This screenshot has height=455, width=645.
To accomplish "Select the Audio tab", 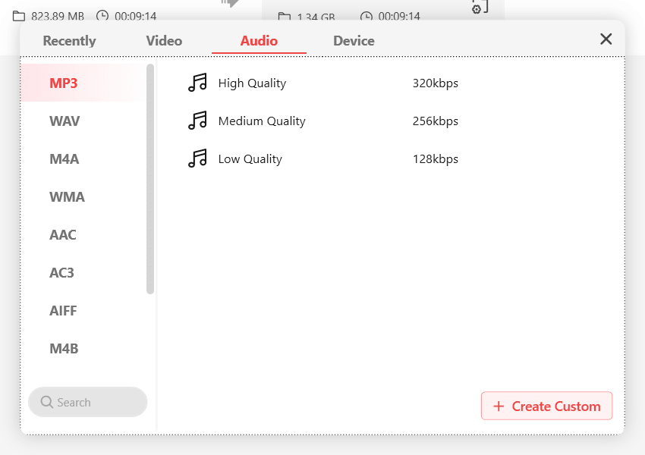I will (x=259, y=41).
